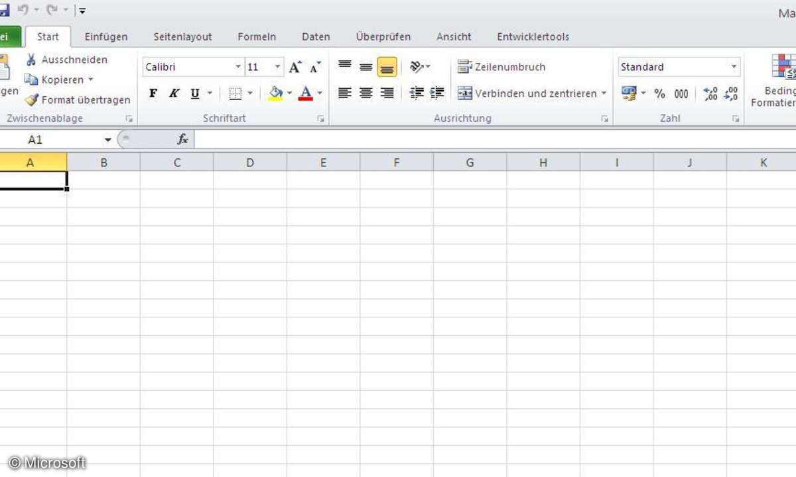
Task: Cut selection with Ausschneiden
Action: (x=66, y=60)
